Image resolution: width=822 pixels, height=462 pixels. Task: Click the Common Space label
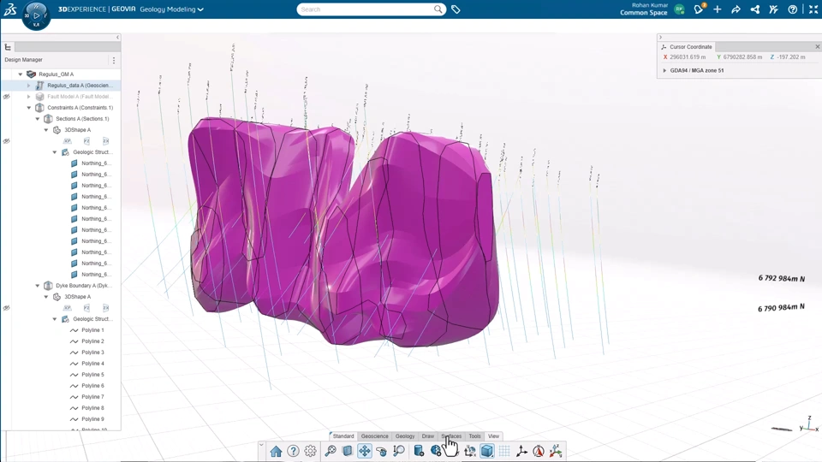[643, 13]
